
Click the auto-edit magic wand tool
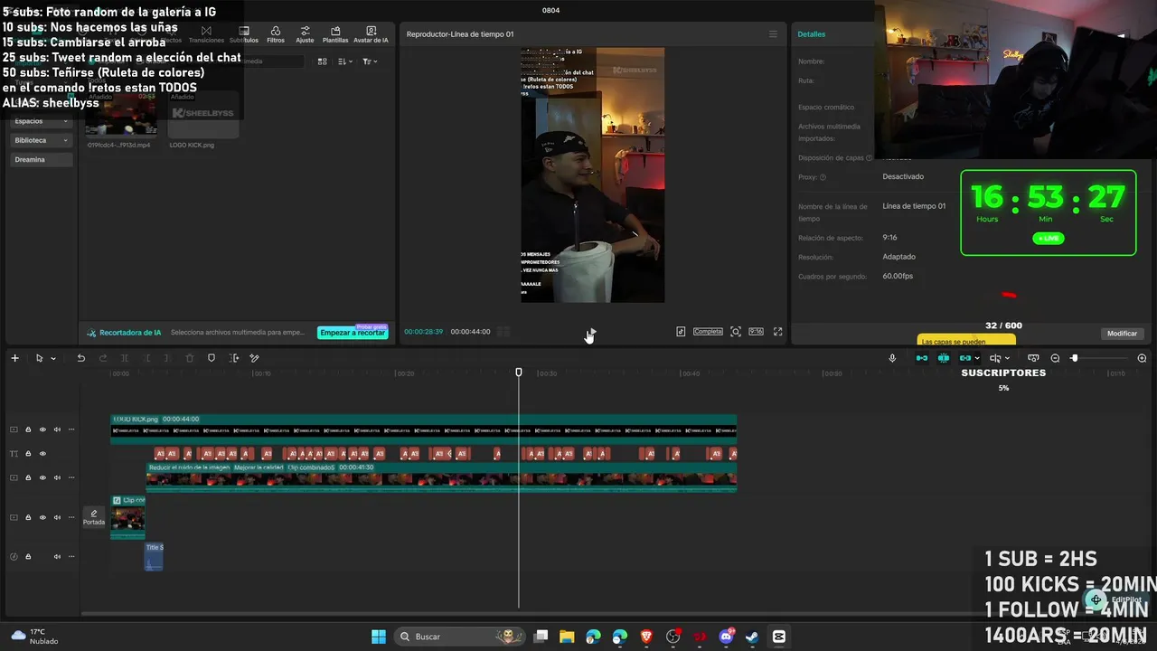(x=255, y=358)
